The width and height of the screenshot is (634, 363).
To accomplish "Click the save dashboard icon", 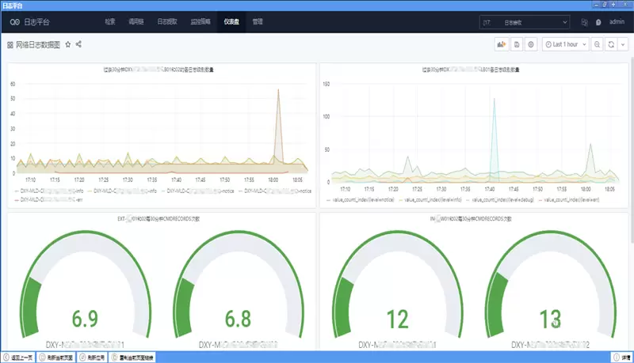I will [516, 45].
